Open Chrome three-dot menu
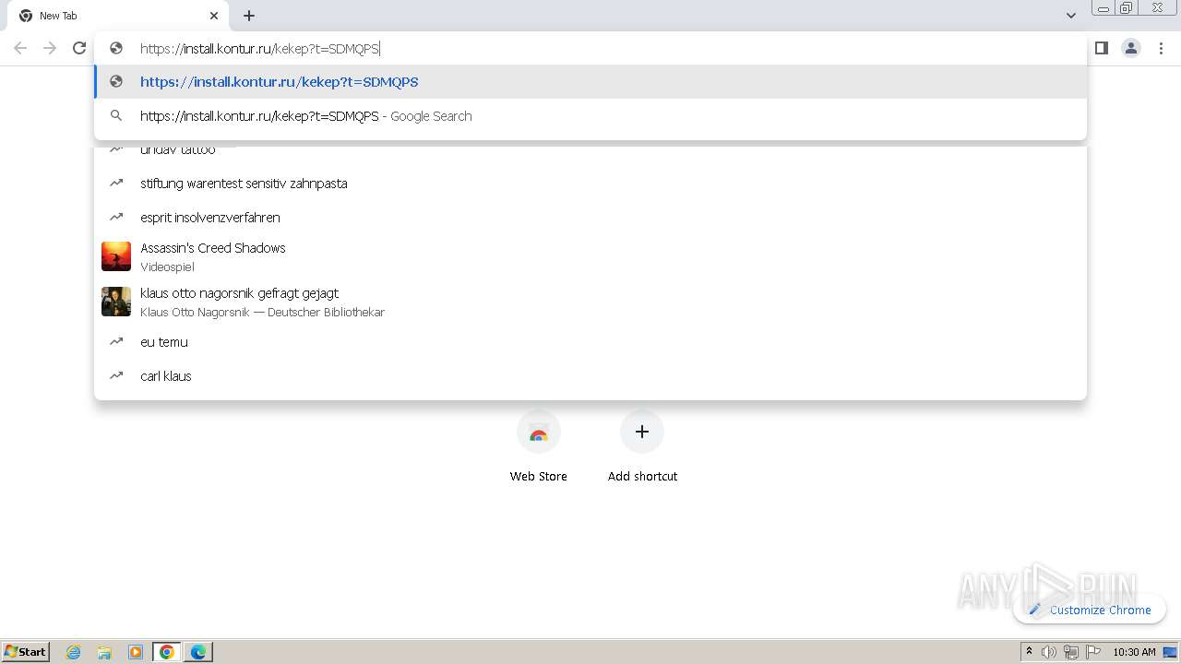 [x=1161, y=48]
